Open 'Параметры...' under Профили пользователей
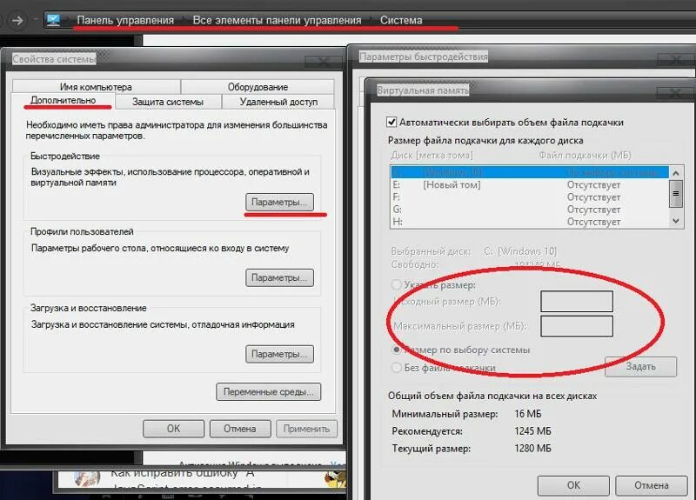Screen dimensions: 696x500 pos(279,277)
